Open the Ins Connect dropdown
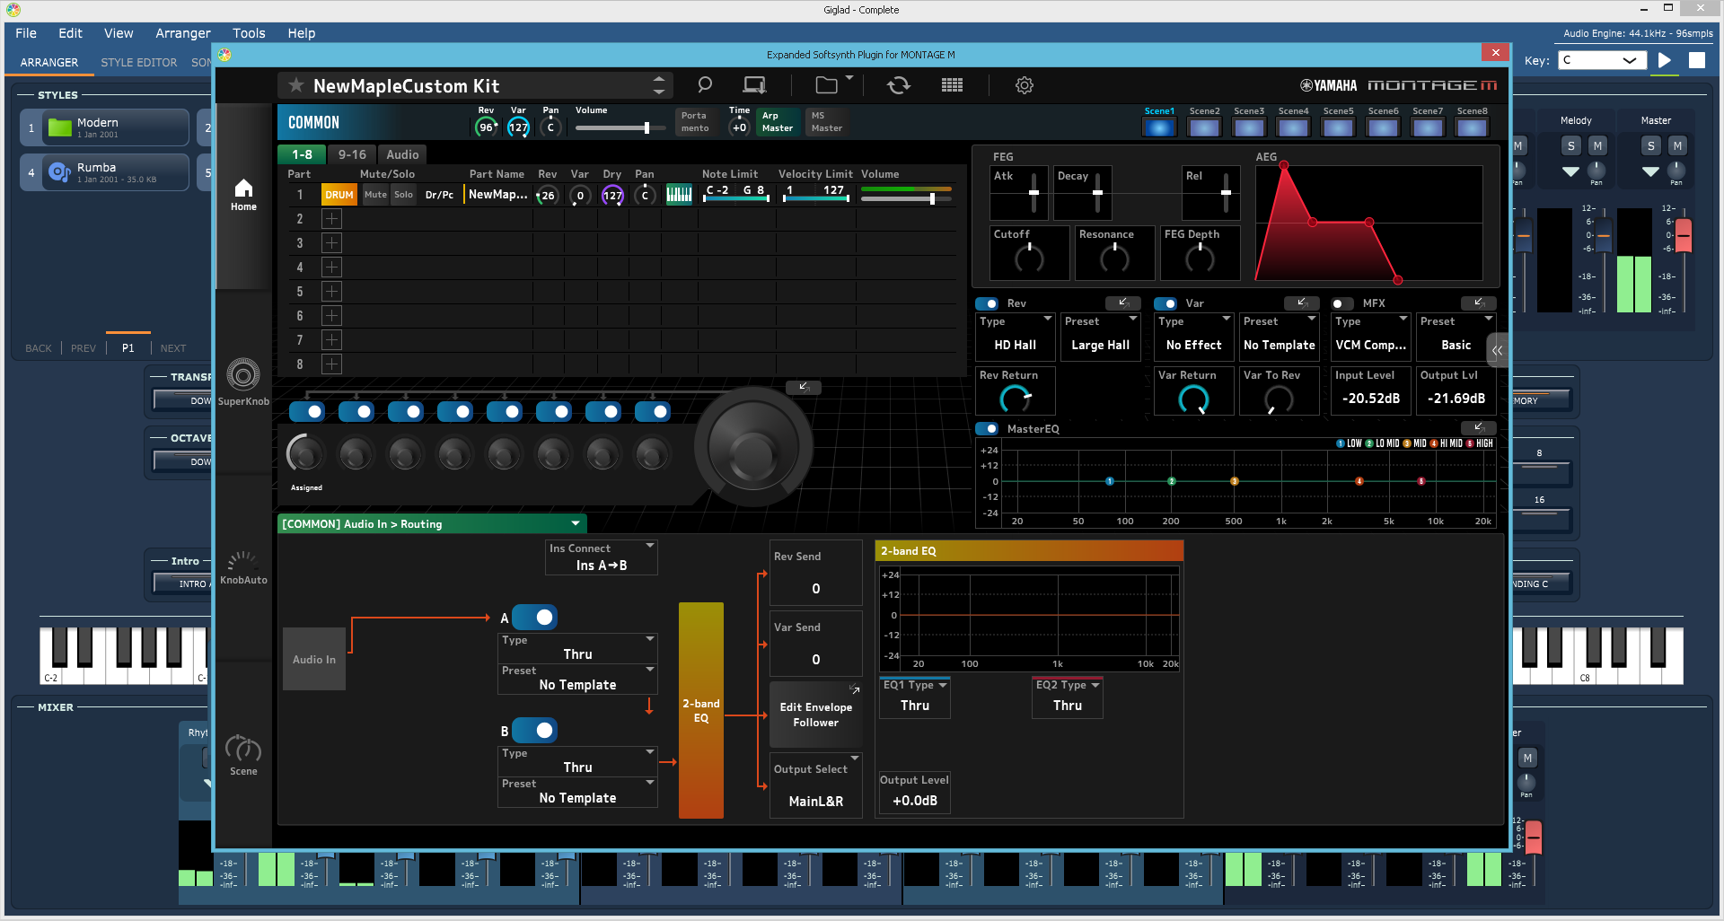Screen dimensions: 1724x921 (x=602, y=557)
